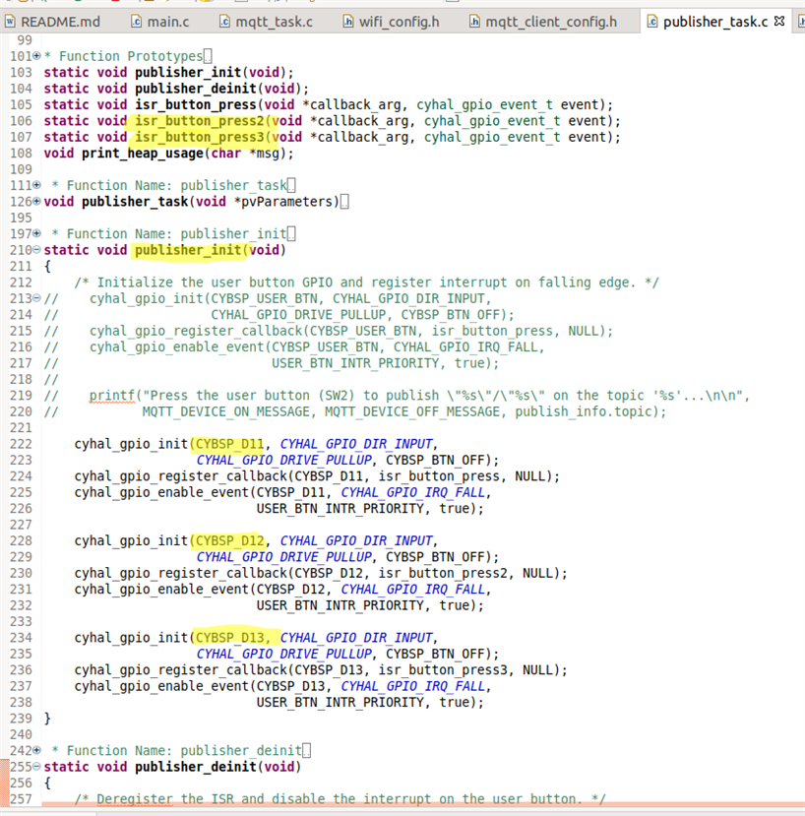
Task: Click 'CYHAL_GPIO_DRIVE_PULLUP' on line 223
Action: [x=284, y=460]
